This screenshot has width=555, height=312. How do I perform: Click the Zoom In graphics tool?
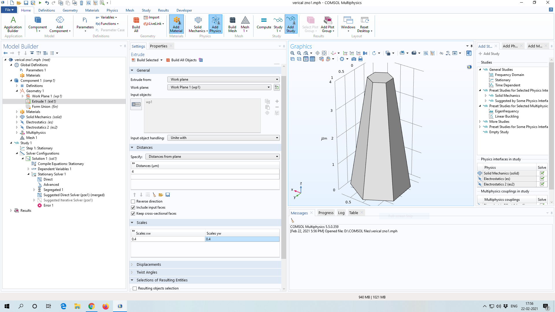(292, 53)
